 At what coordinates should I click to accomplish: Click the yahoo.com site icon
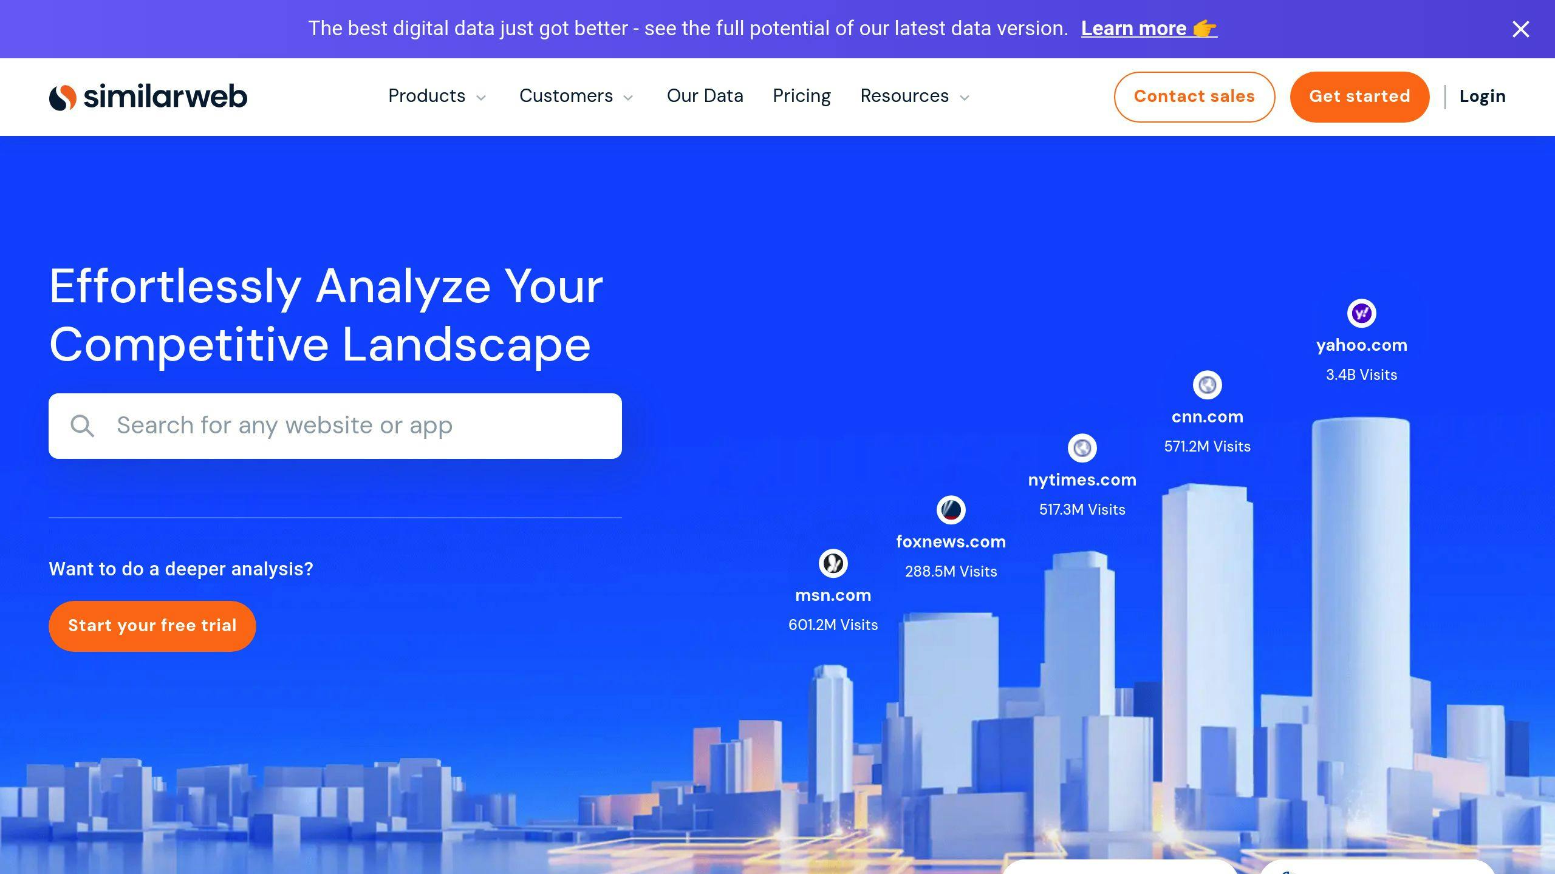pos(1362,313)
